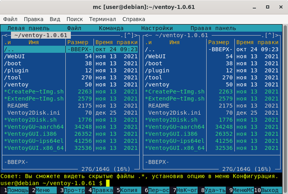This screenshot has height=194, width=288.
Task: Open mc Левая панель menu
Action: 28,28
